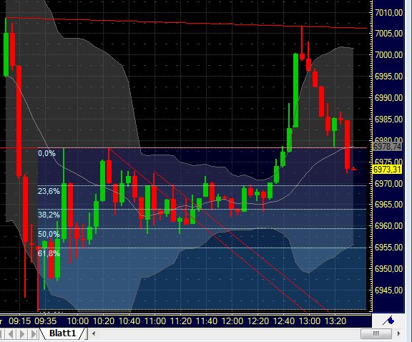Click the grey 6978,74 price label

tap(388, 147)
